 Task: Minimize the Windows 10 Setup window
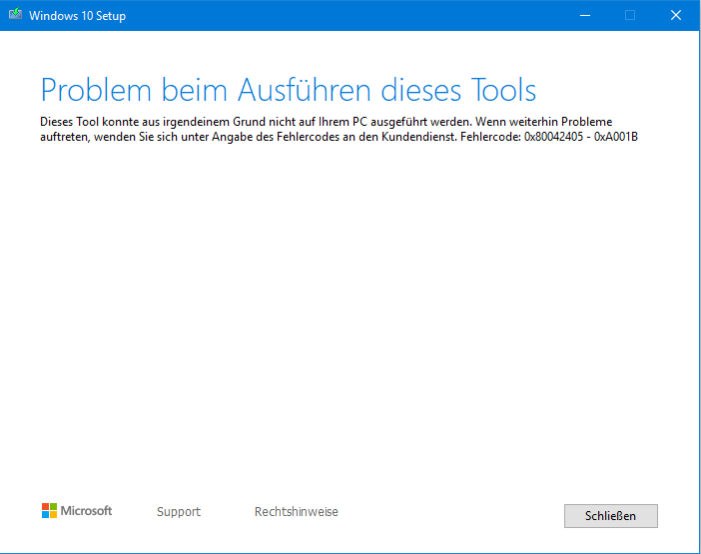point(585,16)
